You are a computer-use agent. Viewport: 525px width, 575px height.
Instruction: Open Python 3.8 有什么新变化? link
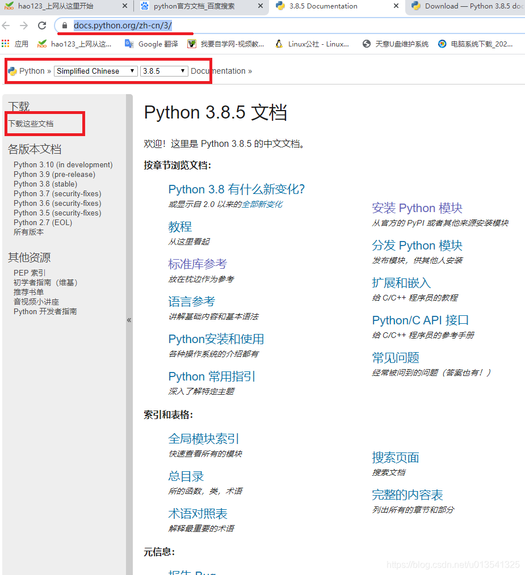237,189
